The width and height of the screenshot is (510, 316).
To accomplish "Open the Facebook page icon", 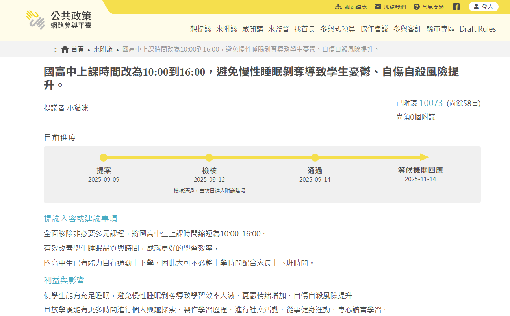I will point(456,7).
